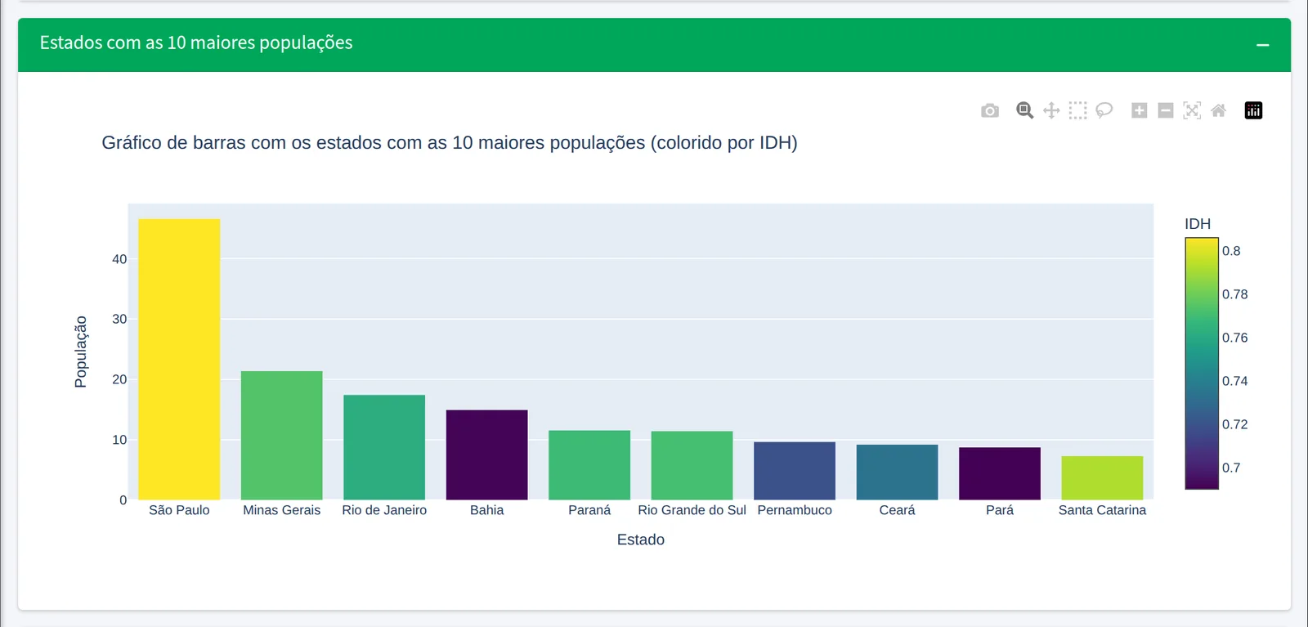The image size is (1308, 627).
Task: Click the Bahia bar
Action: [487, 455]
